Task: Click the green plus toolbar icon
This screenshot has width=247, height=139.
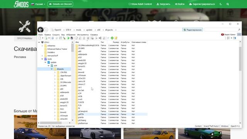Action: coord(112,38)
